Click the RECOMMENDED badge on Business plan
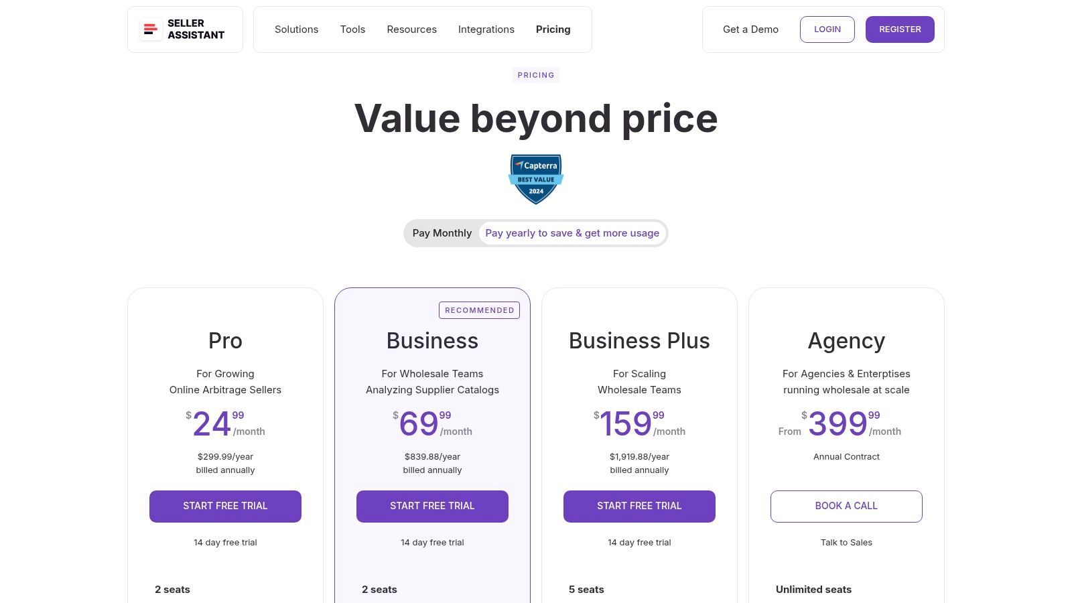Viewport: 1072px width, 603px height. pos(479,310)
